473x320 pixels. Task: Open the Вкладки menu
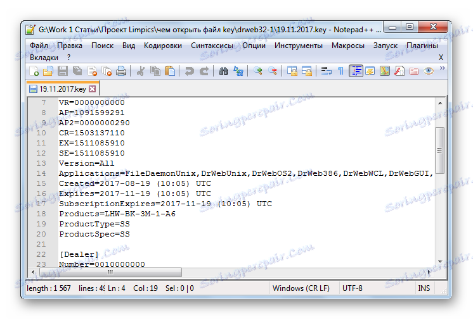coord(44,58)
